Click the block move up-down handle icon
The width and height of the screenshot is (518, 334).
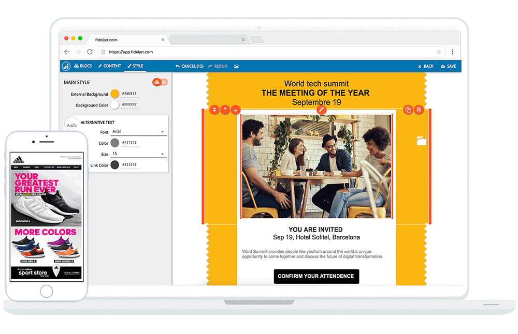(214, 110)
